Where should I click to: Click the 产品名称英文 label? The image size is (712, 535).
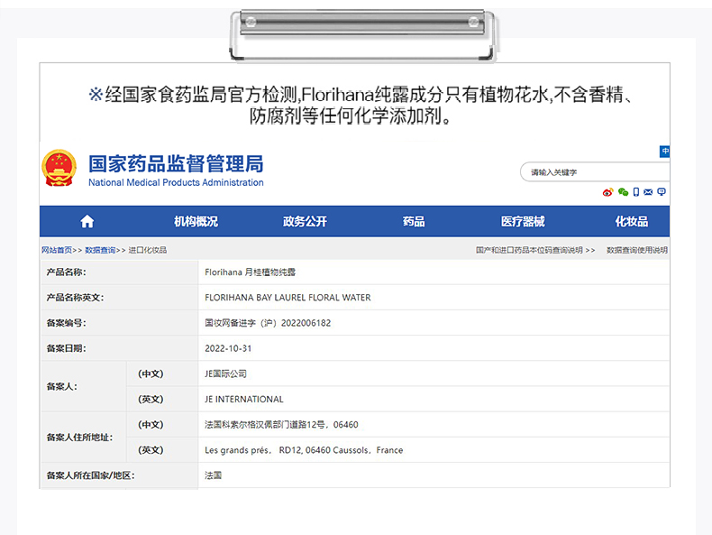[75, 298]
